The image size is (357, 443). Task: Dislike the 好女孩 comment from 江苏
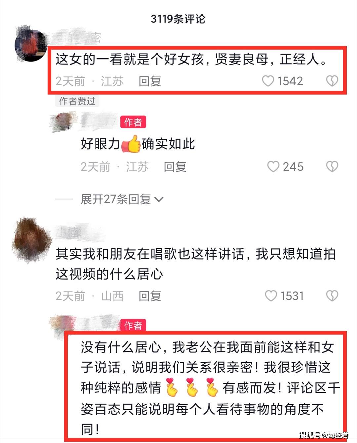tap(332, 81)
